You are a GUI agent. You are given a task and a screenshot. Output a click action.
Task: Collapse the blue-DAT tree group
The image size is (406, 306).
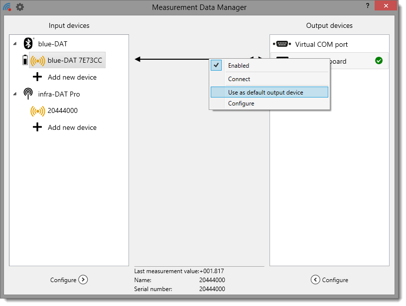pyautogui.click(x=14, y=44)
